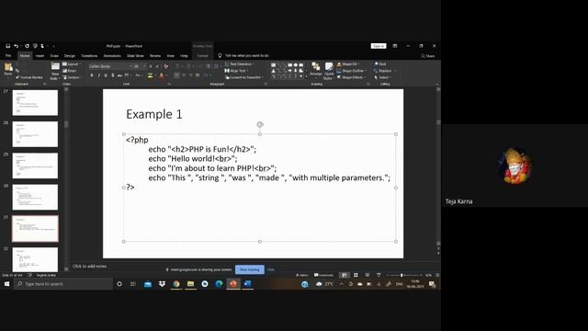Viewport: 588px width, 331px height.
Task: Click Find in Editing group
Action: click(x=380, y=64)
